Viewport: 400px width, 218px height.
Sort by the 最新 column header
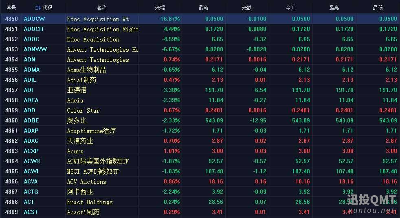(203, 8)
